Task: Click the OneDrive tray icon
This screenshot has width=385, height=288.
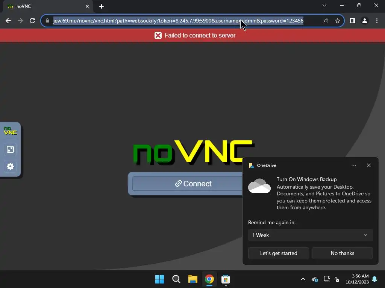Action: click(315, 279)
